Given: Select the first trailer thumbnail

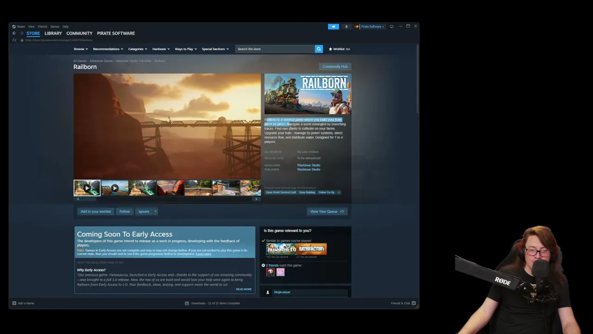Looking at the screenshot, I should click(87, 188).
